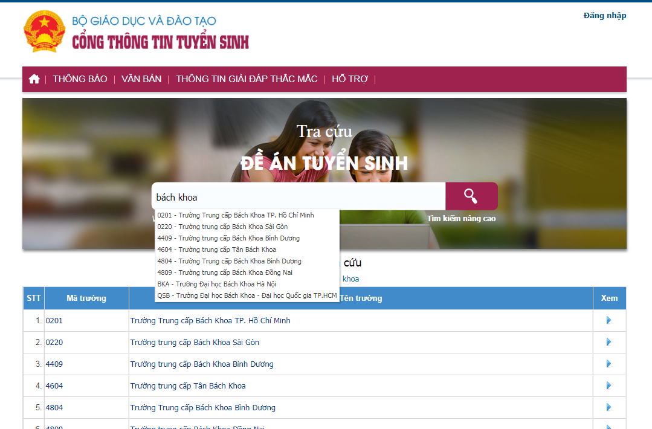Image resolution: width=652 pixels, height=429 pixels.
Task: Open Trường Trung cấp Bách Khoa TP. Hồ Chí Minh in table
Action: point(210,320)
